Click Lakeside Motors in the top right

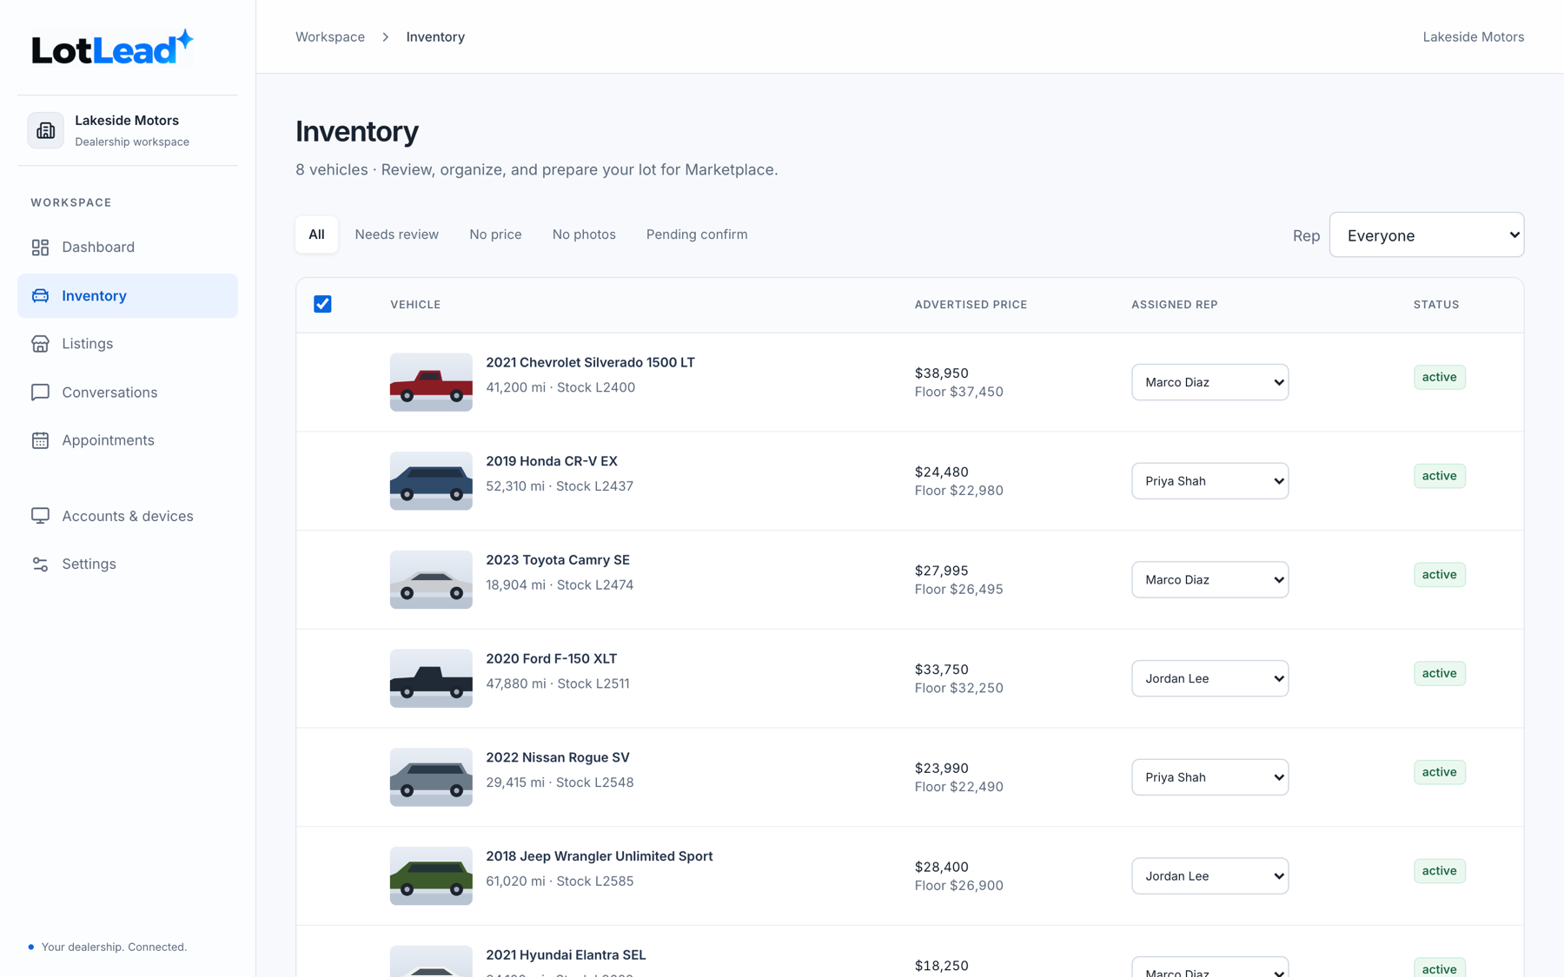pos(1473,37)
